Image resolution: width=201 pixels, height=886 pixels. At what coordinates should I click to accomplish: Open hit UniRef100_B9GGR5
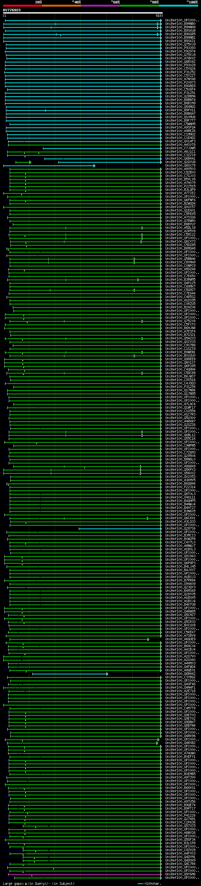[180, 34]
